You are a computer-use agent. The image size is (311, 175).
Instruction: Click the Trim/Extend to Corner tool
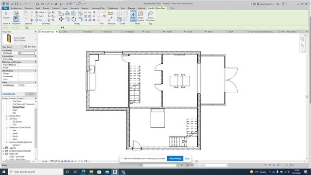pyautogui.click(x=80, y=19)
